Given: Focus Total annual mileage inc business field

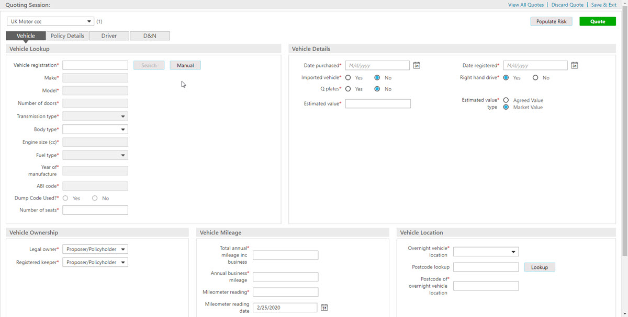Looking at the screenshot, I should click(286, 255).
